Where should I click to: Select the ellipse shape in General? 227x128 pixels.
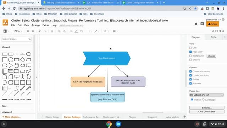28,54
